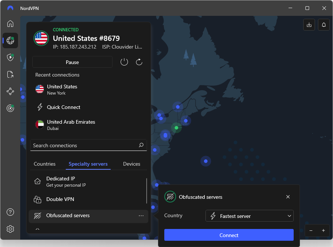Focus the Search connections field

89,145
